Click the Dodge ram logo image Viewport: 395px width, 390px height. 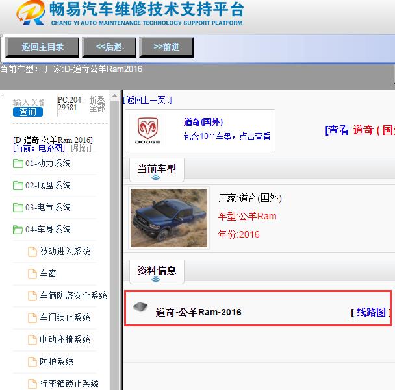pos(148,130)
